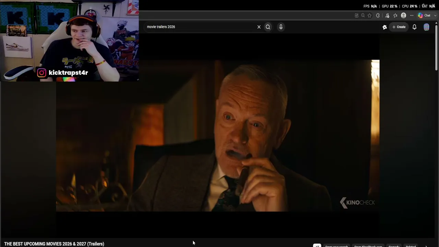Select the 'From KinoCheck.com' filter chip
The width and height of the screenshot is (439, 247).
(368, 246)
